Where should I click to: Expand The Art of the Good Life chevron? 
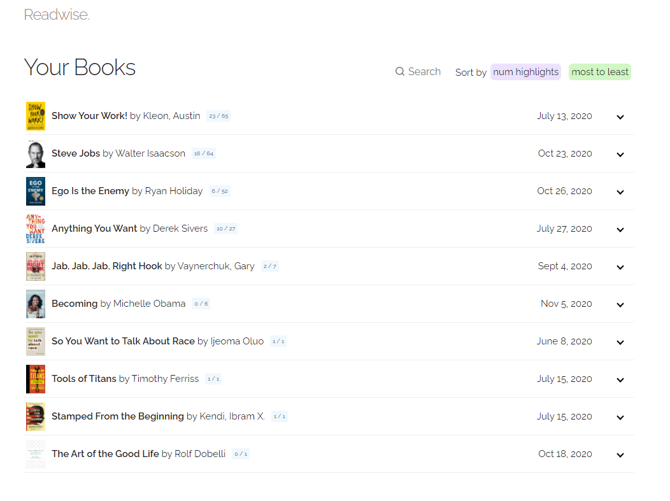pyautogui.click(x=620, y=455)
